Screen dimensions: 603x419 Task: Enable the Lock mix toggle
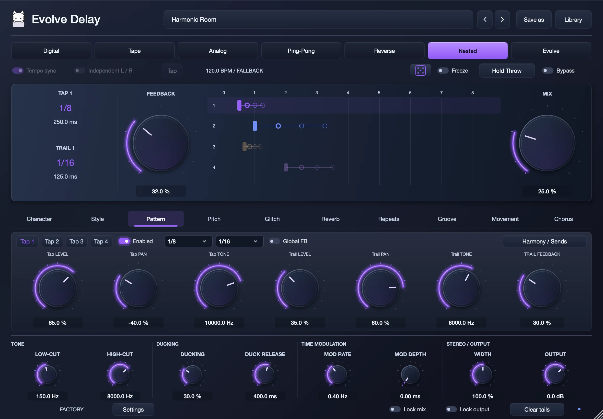[395, 409]
